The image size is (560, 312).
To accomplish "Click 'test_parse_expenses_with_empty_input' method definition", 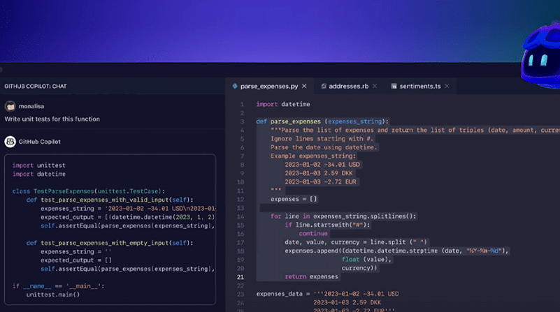I will point(110,243).
